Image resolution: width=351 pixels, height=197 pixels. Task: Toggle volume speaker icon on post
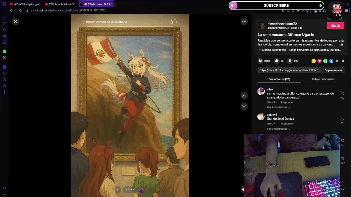(243, 189)
